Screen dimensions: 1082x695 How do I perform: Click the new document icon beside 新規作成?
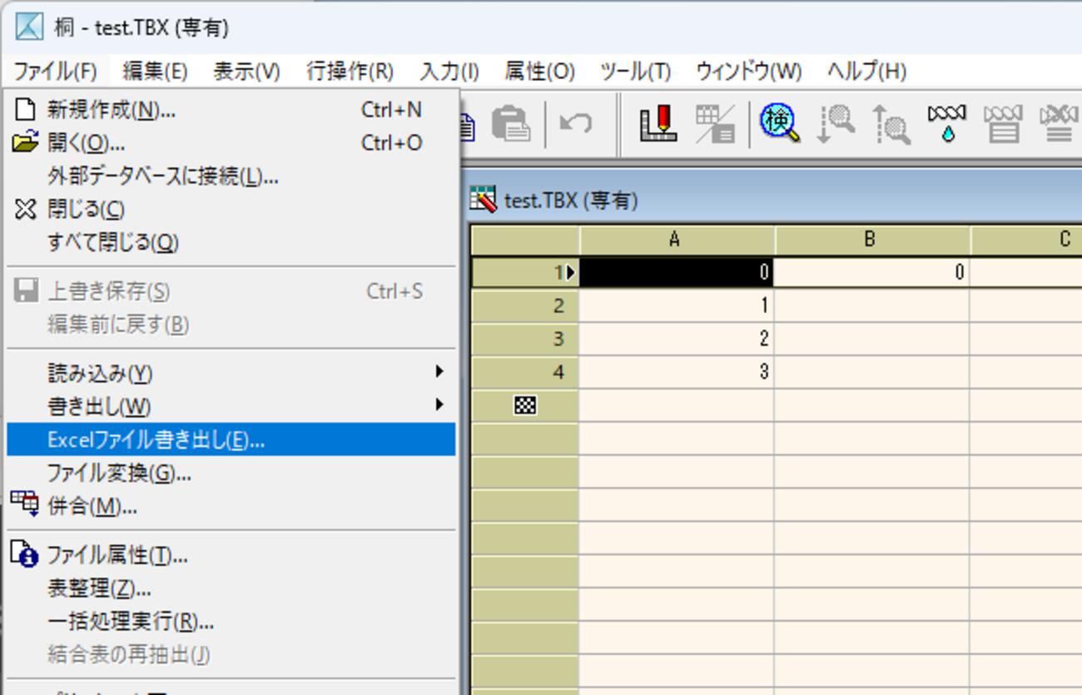[26, 109]
